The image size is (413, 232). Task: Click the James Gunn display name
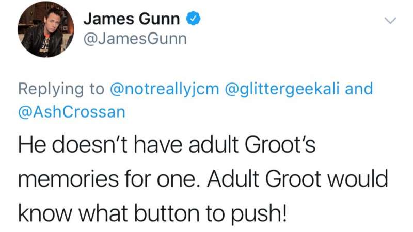click(x=132, y=19)
